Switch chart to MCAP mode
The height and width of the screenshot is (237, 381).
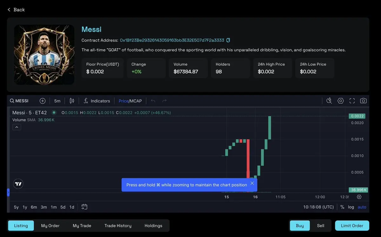(136, 101)
